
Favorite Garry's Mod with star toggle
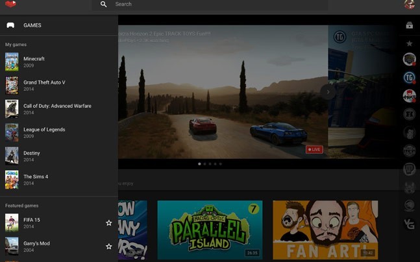pyautogui.click(x=109, y=246)
